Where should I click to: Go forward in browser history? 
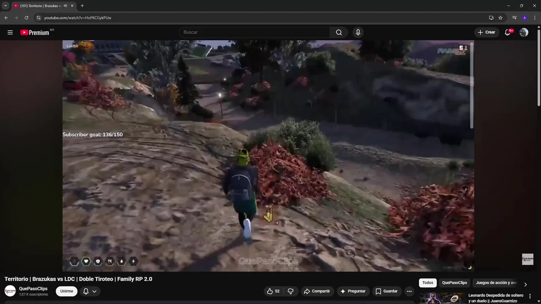pyautogui.click(x=16, y=18)
